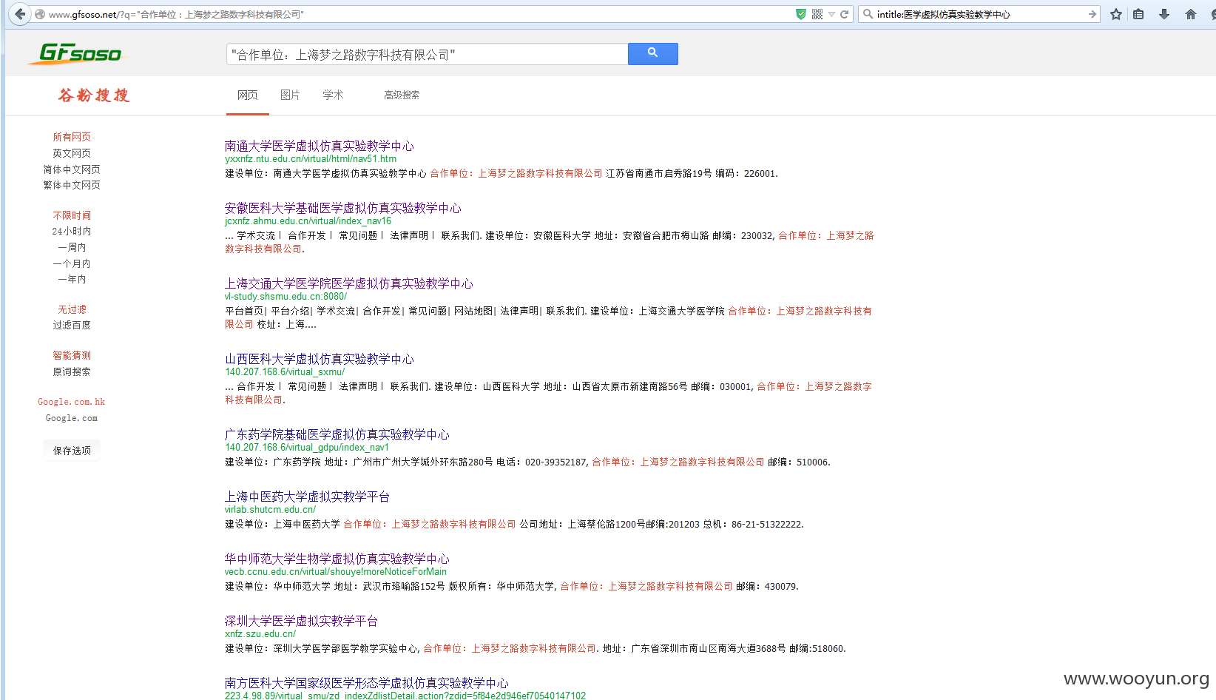
Task: Go to home page via house icon
Action: pyautogui.click(x=1191, y=14)
